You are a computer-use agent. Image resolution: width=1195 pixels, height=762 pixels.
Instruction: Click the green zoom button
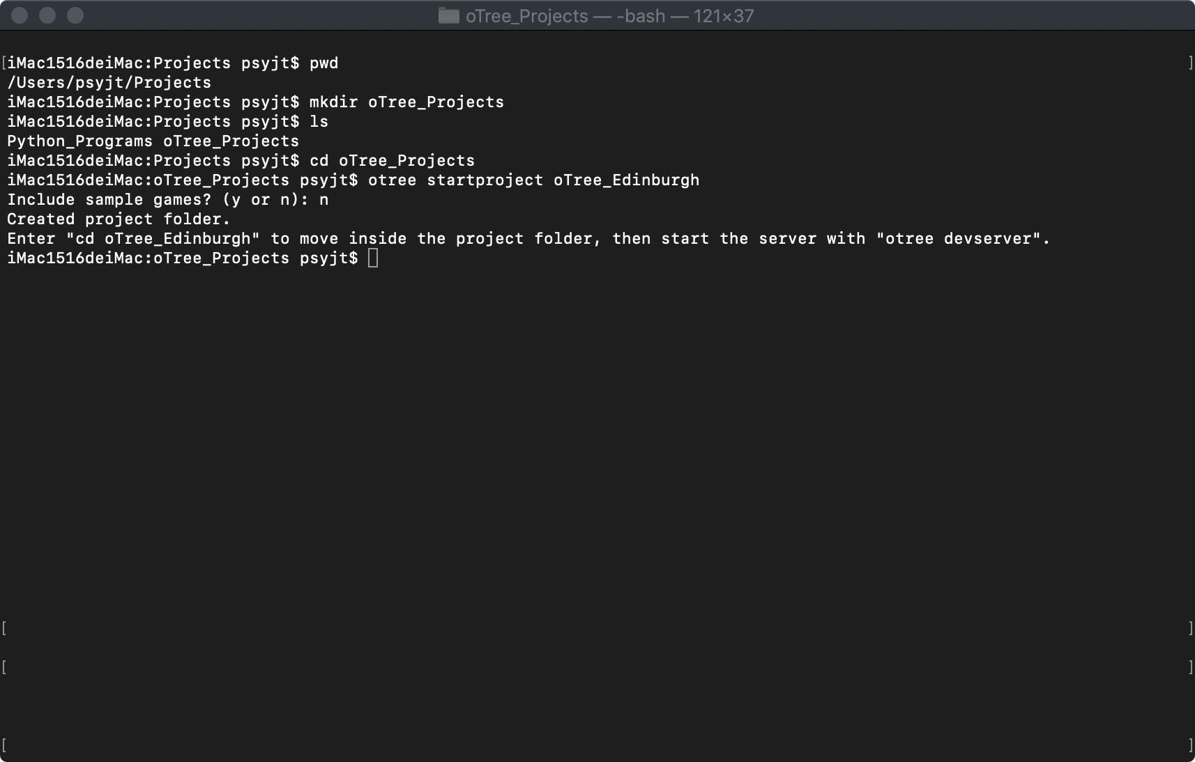(x=74, y=15)
